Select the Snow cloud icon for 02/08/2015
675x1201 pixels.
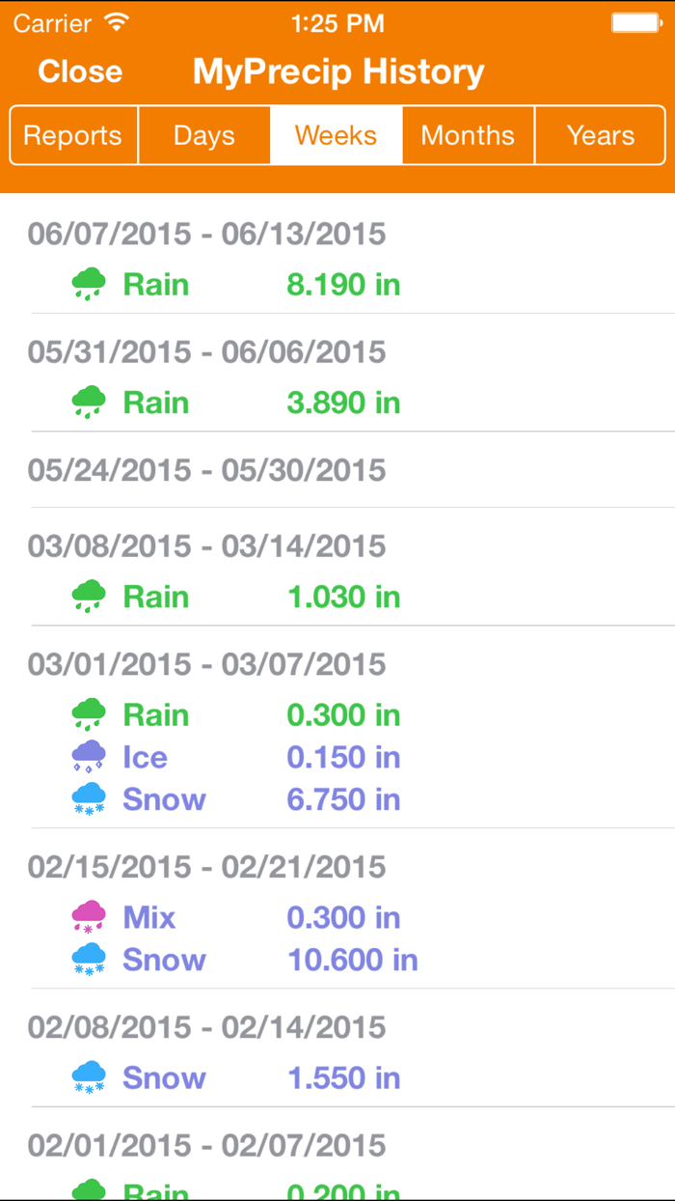click(88, 1077)
